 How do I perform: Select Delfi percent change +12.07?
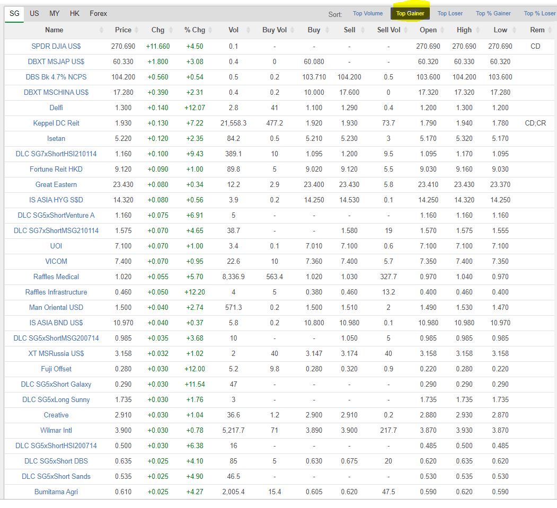194,108
